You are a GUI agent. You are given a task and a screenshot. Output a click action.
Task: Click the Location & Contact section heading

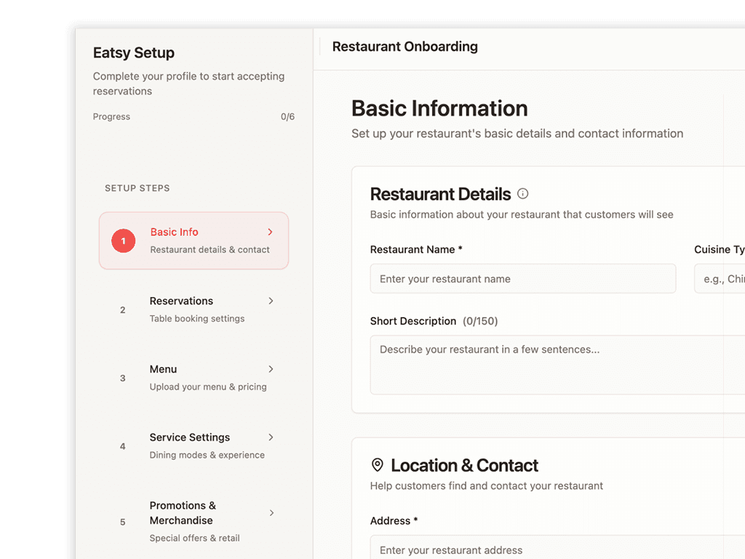[464, 465]
